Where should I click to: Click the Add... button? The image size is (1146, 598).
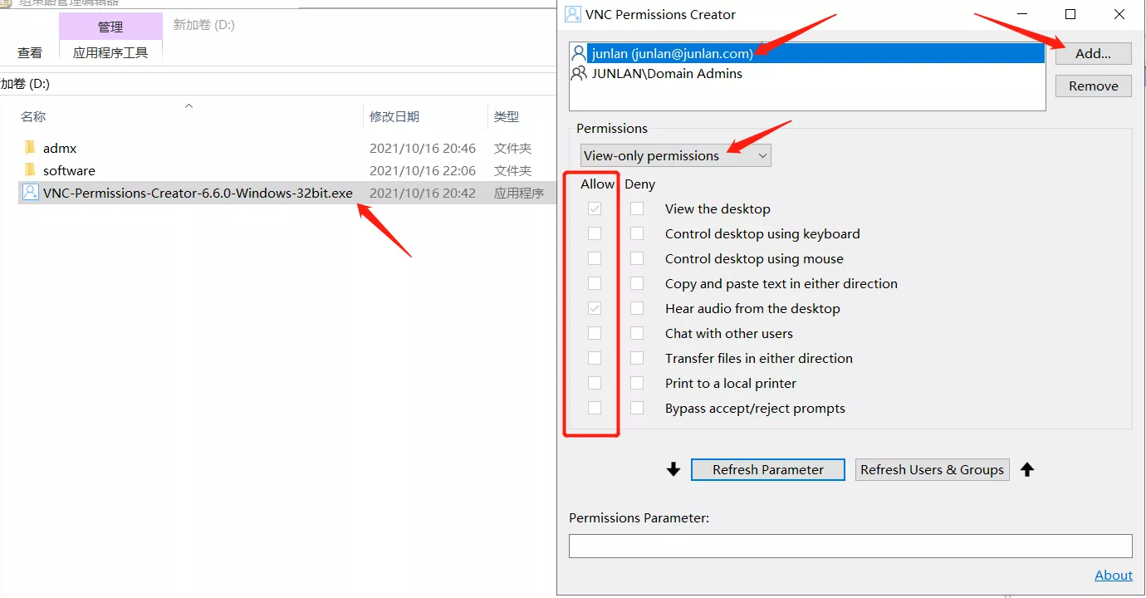click(x=1093, y=53)
